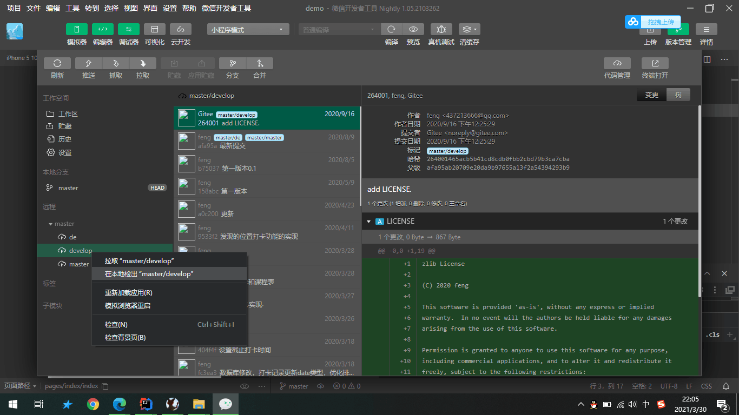Open the clear cache dropdown
This screenshot has height=415, width=739.
(470, 29)
